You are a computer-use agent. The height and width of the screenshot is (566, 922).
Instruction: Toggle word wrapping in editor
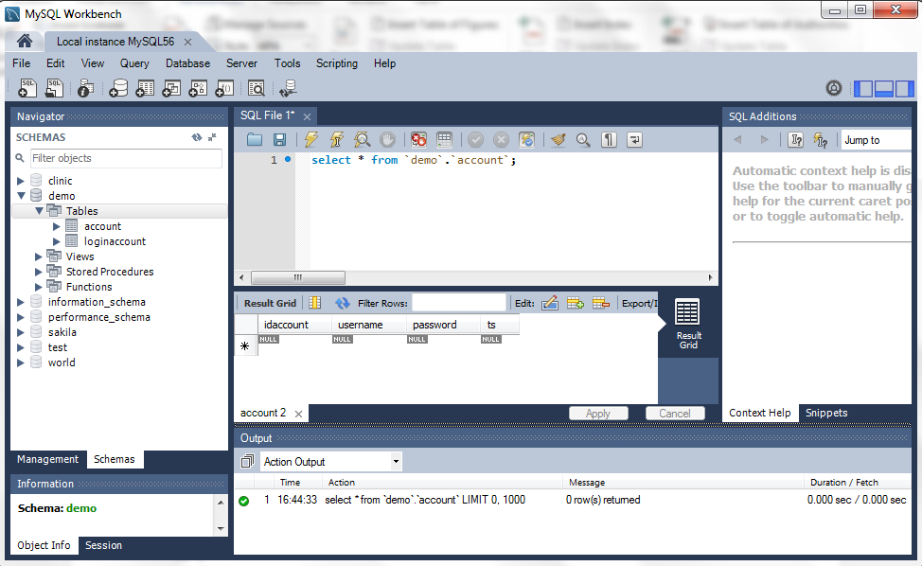tap(634, 140)
